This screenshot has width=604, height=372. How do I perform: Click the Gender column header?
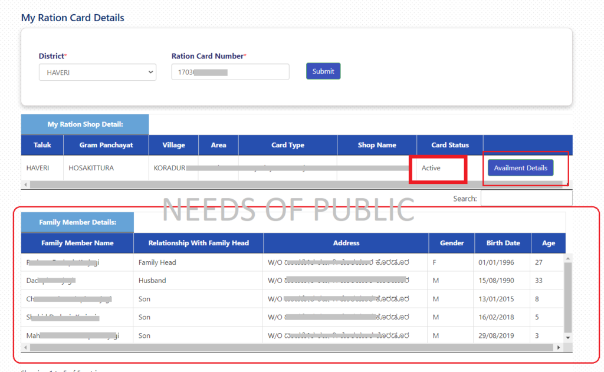451,243
